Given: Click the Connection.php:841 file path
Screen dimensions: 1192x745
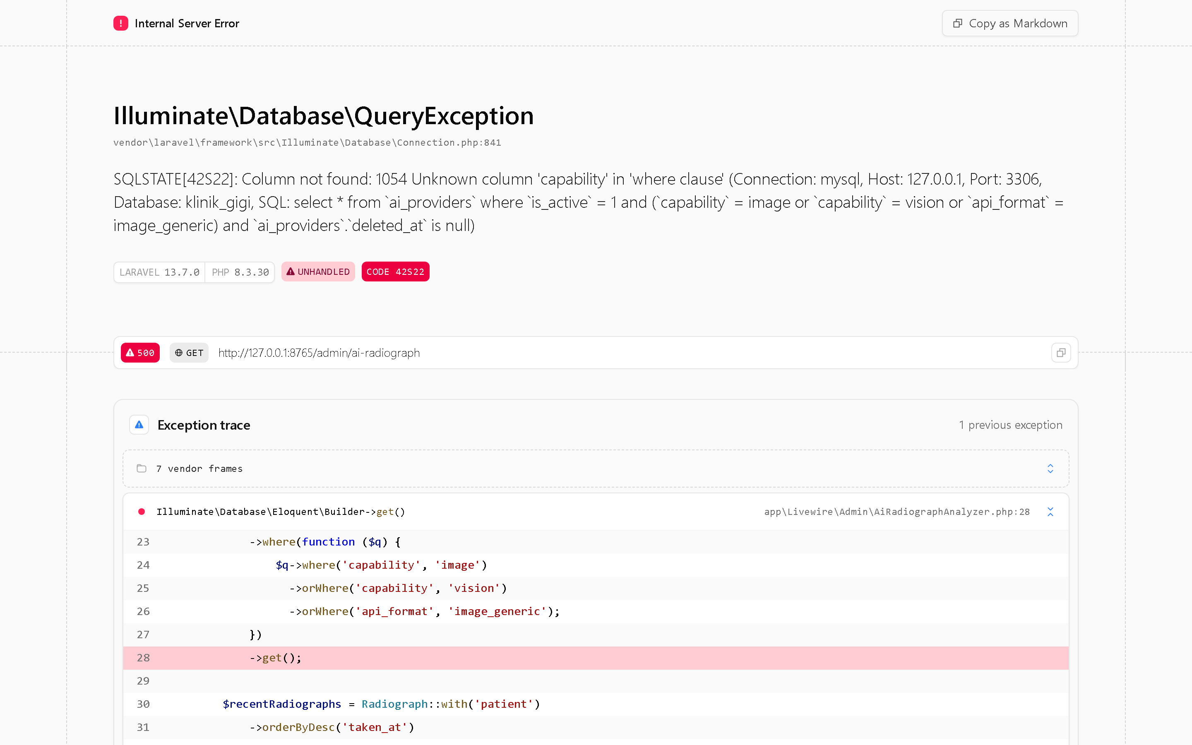Looking at the screenshot, I should point(307,142).
